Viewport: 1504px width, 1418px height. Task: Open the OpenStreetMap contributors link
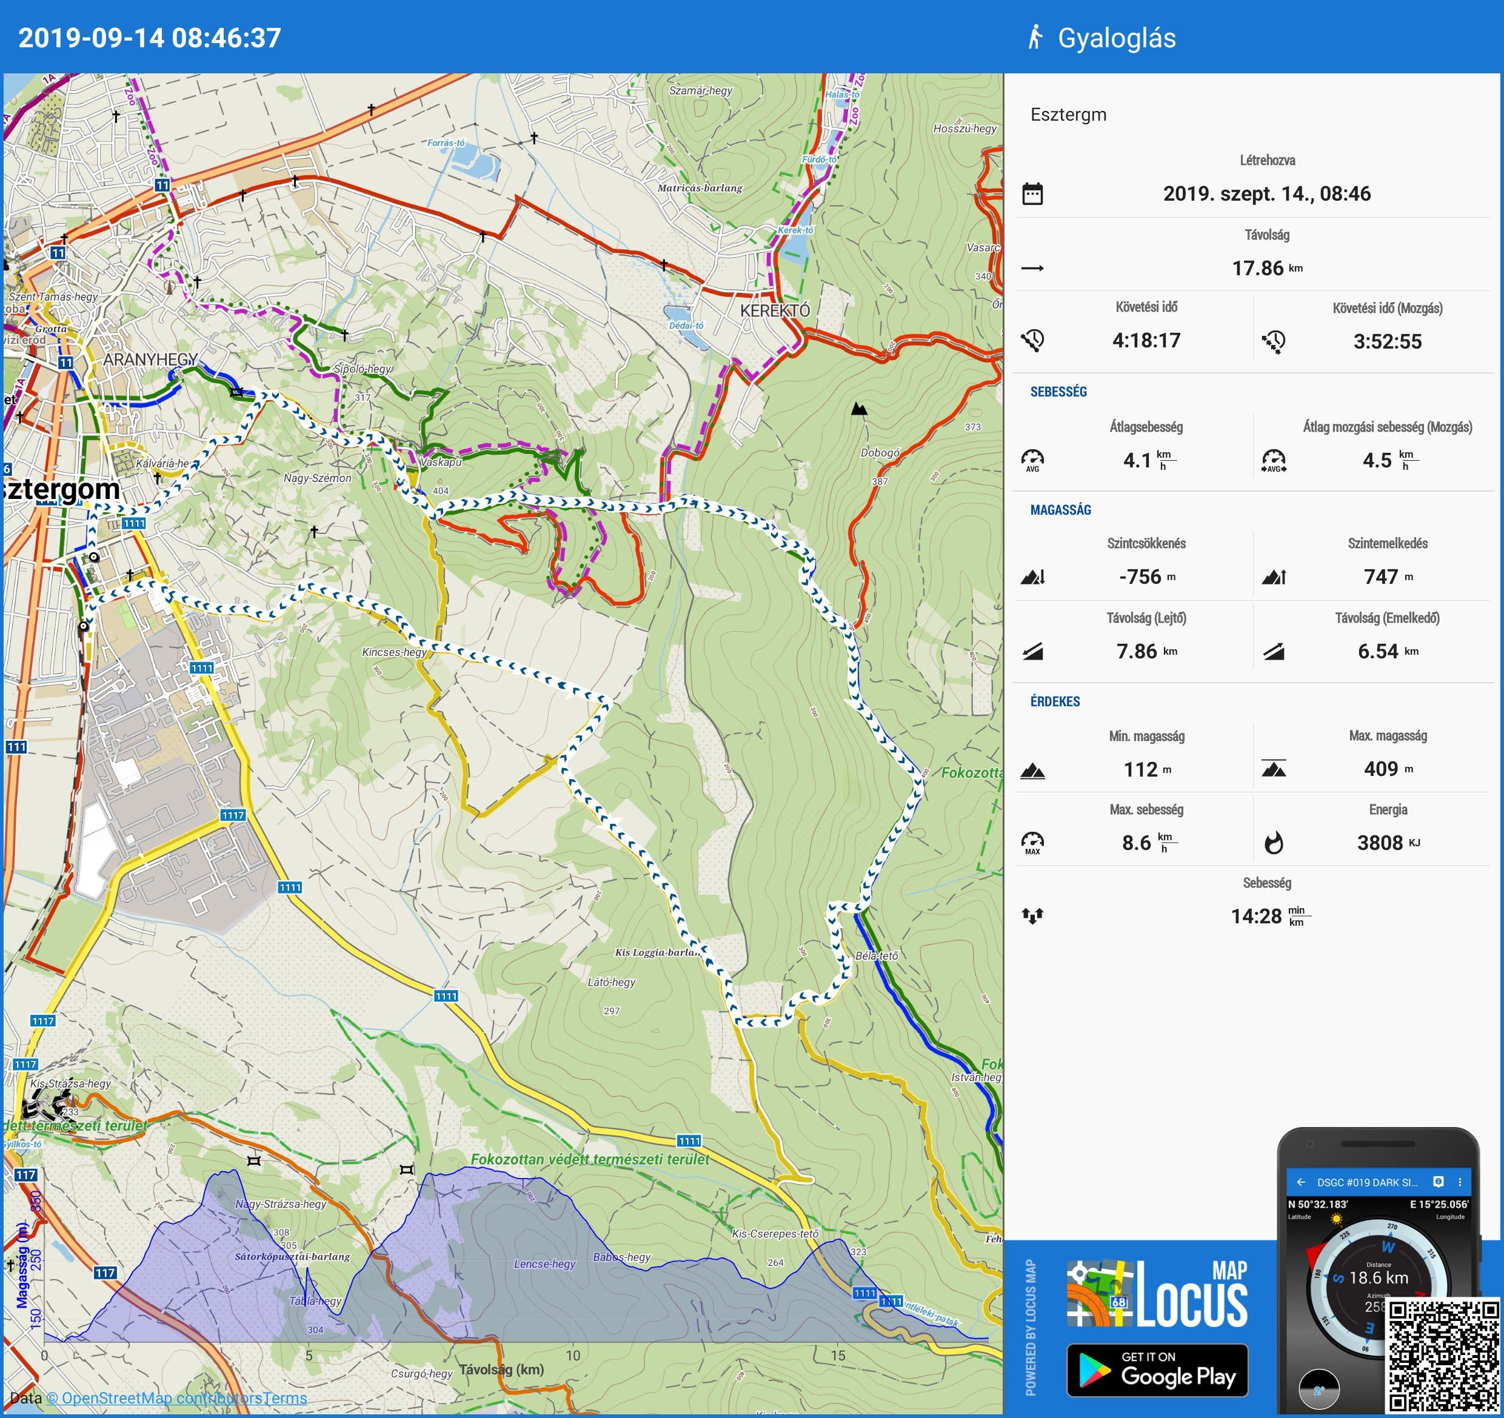(153, 1399)
